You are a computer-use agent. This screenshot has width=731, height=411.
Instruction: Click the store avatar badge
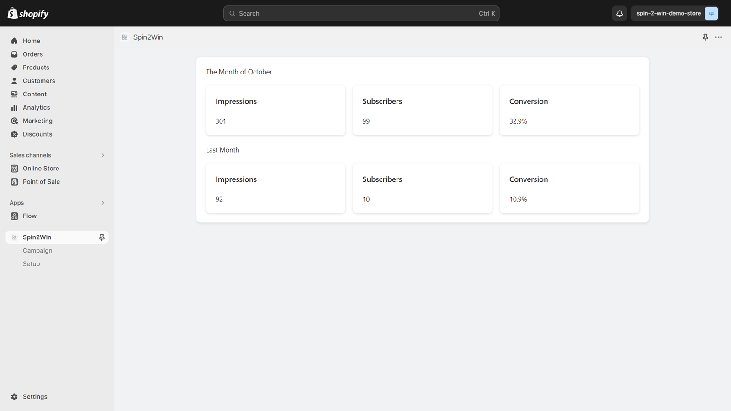(x=711, y=13)
